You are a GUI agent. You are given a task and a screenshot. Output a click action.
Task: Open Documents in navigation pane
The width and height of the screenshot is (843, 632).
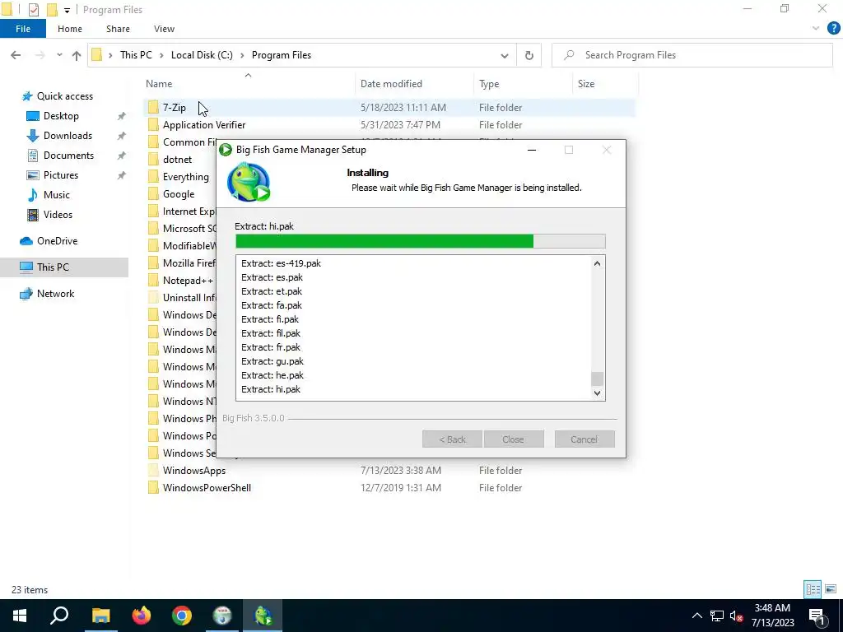click(68, 156)
